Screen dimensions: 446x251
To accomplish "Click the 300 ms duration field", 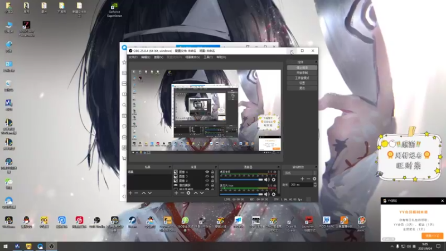I will point(301,185).
